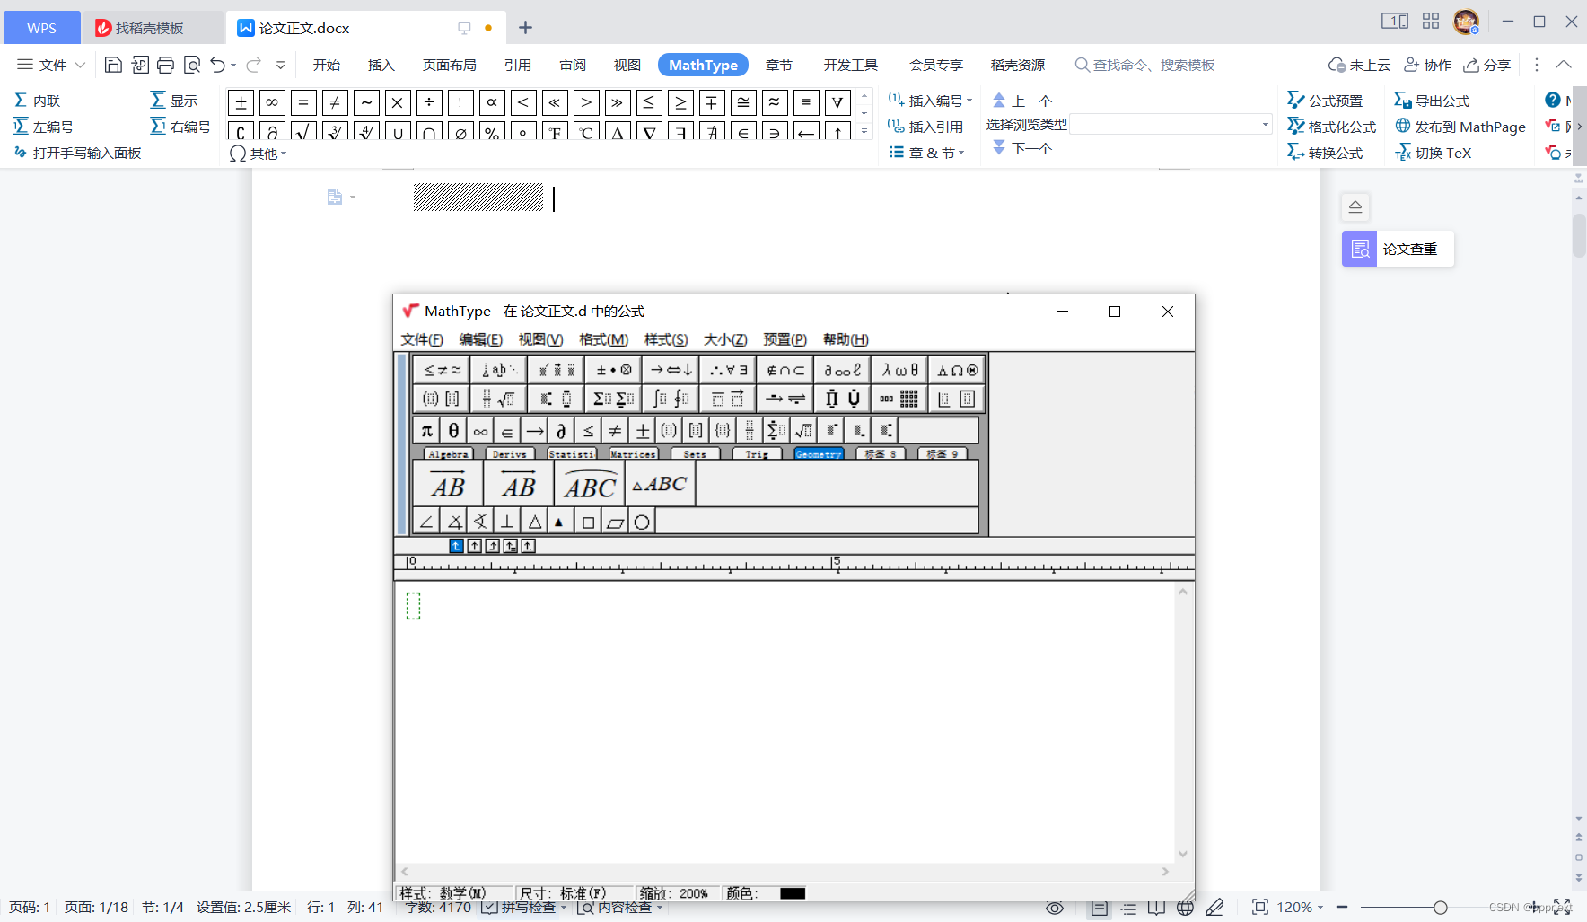This screenshot has width=1587, height=922.
Task: Go to previous equation with 上一个
Action: [x=1021, y=101]
